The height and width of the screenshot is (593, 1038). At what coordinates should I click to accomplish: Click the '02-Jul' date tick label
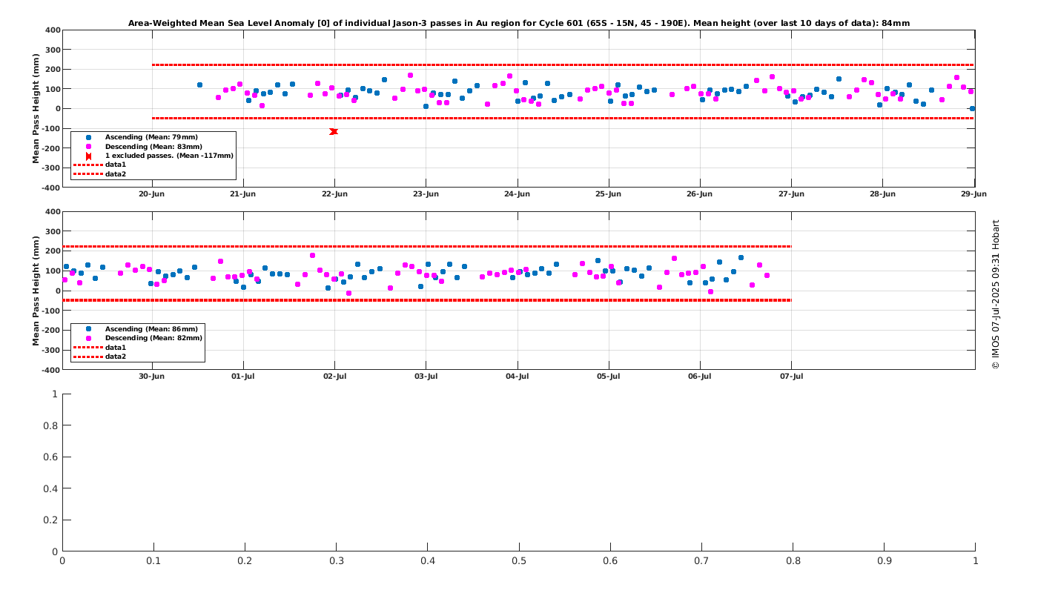pos(334,376)
